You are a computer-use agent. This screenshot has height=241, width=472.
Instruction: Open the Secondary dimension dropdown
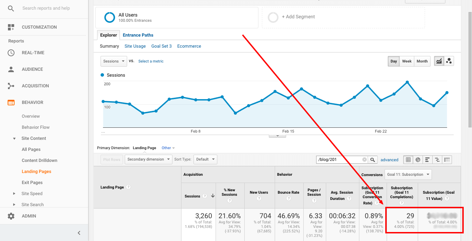tap(148, 159)
